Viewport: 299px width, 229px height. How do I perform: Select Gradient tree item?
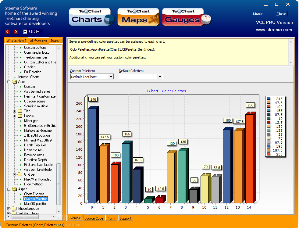point(30,67)
